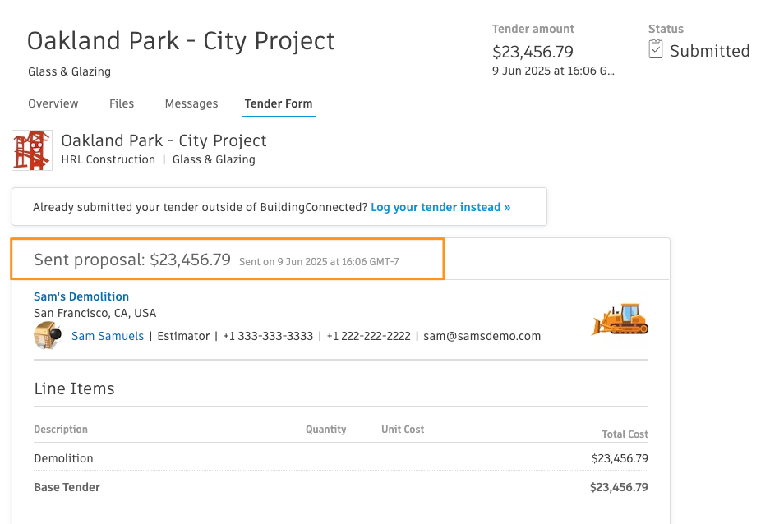The width and height of the screenshot is (770, 524).
Task: Click the 'Glass & Glazing' subtitle under page title
Action: (x=69, y=71)
